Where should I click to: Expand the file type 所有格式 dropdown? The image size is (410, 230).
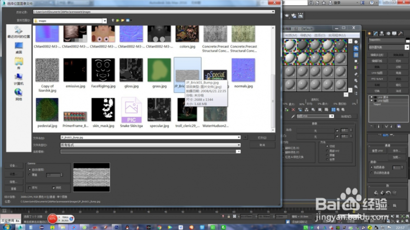coord(150,145)
